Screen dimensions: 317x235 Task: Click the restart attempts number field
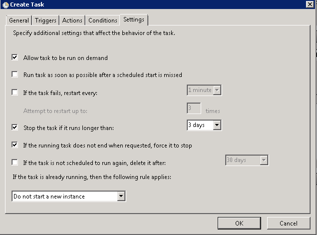[x=194, y=108]
